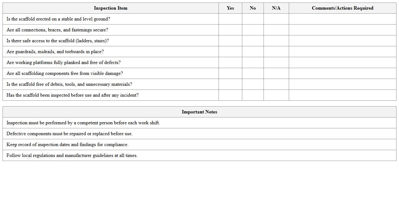
Task: Click the Comments/Actions Required header
Action: click(x=342, y=8)
